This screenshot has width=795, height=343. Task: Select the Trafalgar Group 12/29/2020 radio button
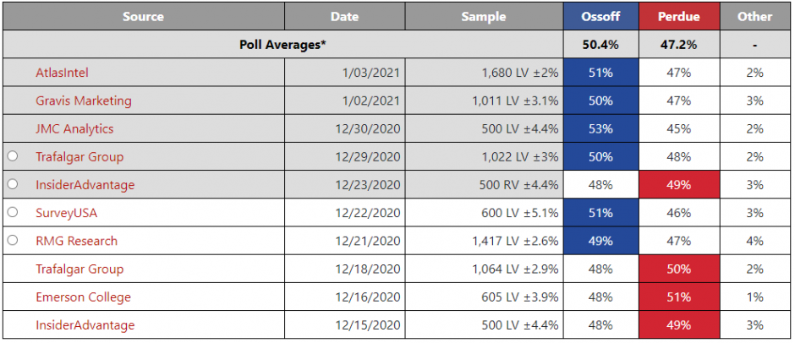[13, 156]
